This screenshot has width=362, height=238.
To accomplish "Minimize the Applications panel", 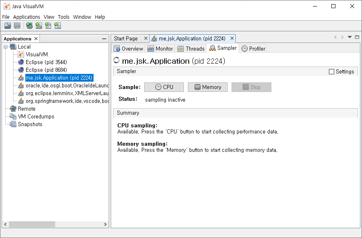I will [104, 39].
